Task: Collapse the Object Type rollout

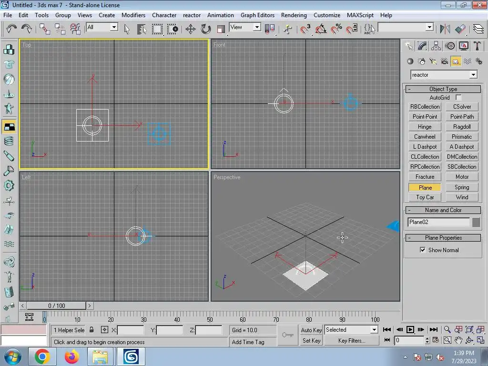Action: [443, 89]
